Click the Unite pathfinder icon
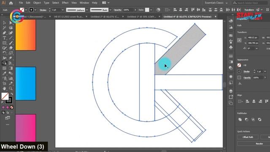This screenshot has width=270, height=152. [240, 119]
